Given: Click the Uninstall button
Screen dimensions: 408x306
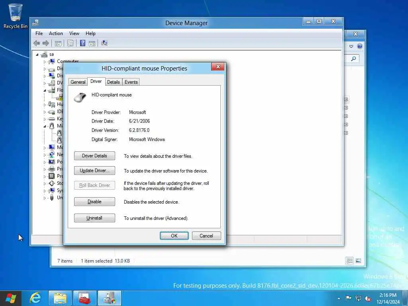Looking at the screenshot, I should click(x=94, y=218).
